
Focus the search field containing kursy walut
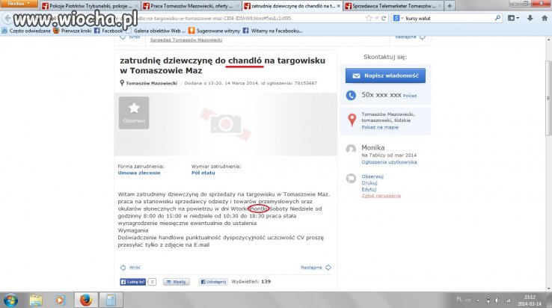(449, 18)
